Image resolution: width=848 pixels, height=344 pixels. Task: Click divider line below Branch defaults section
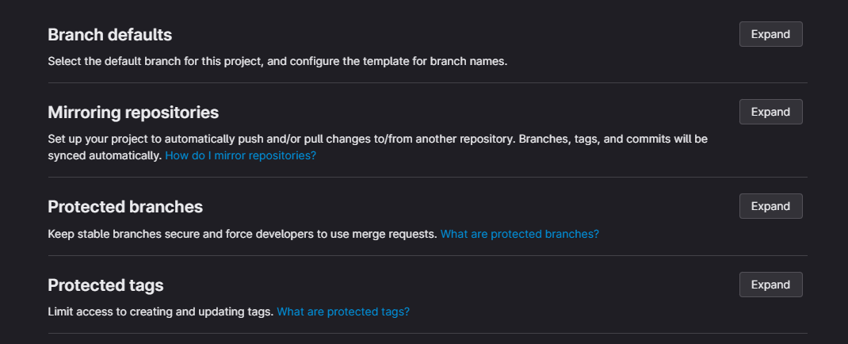(x=427, y=82)
